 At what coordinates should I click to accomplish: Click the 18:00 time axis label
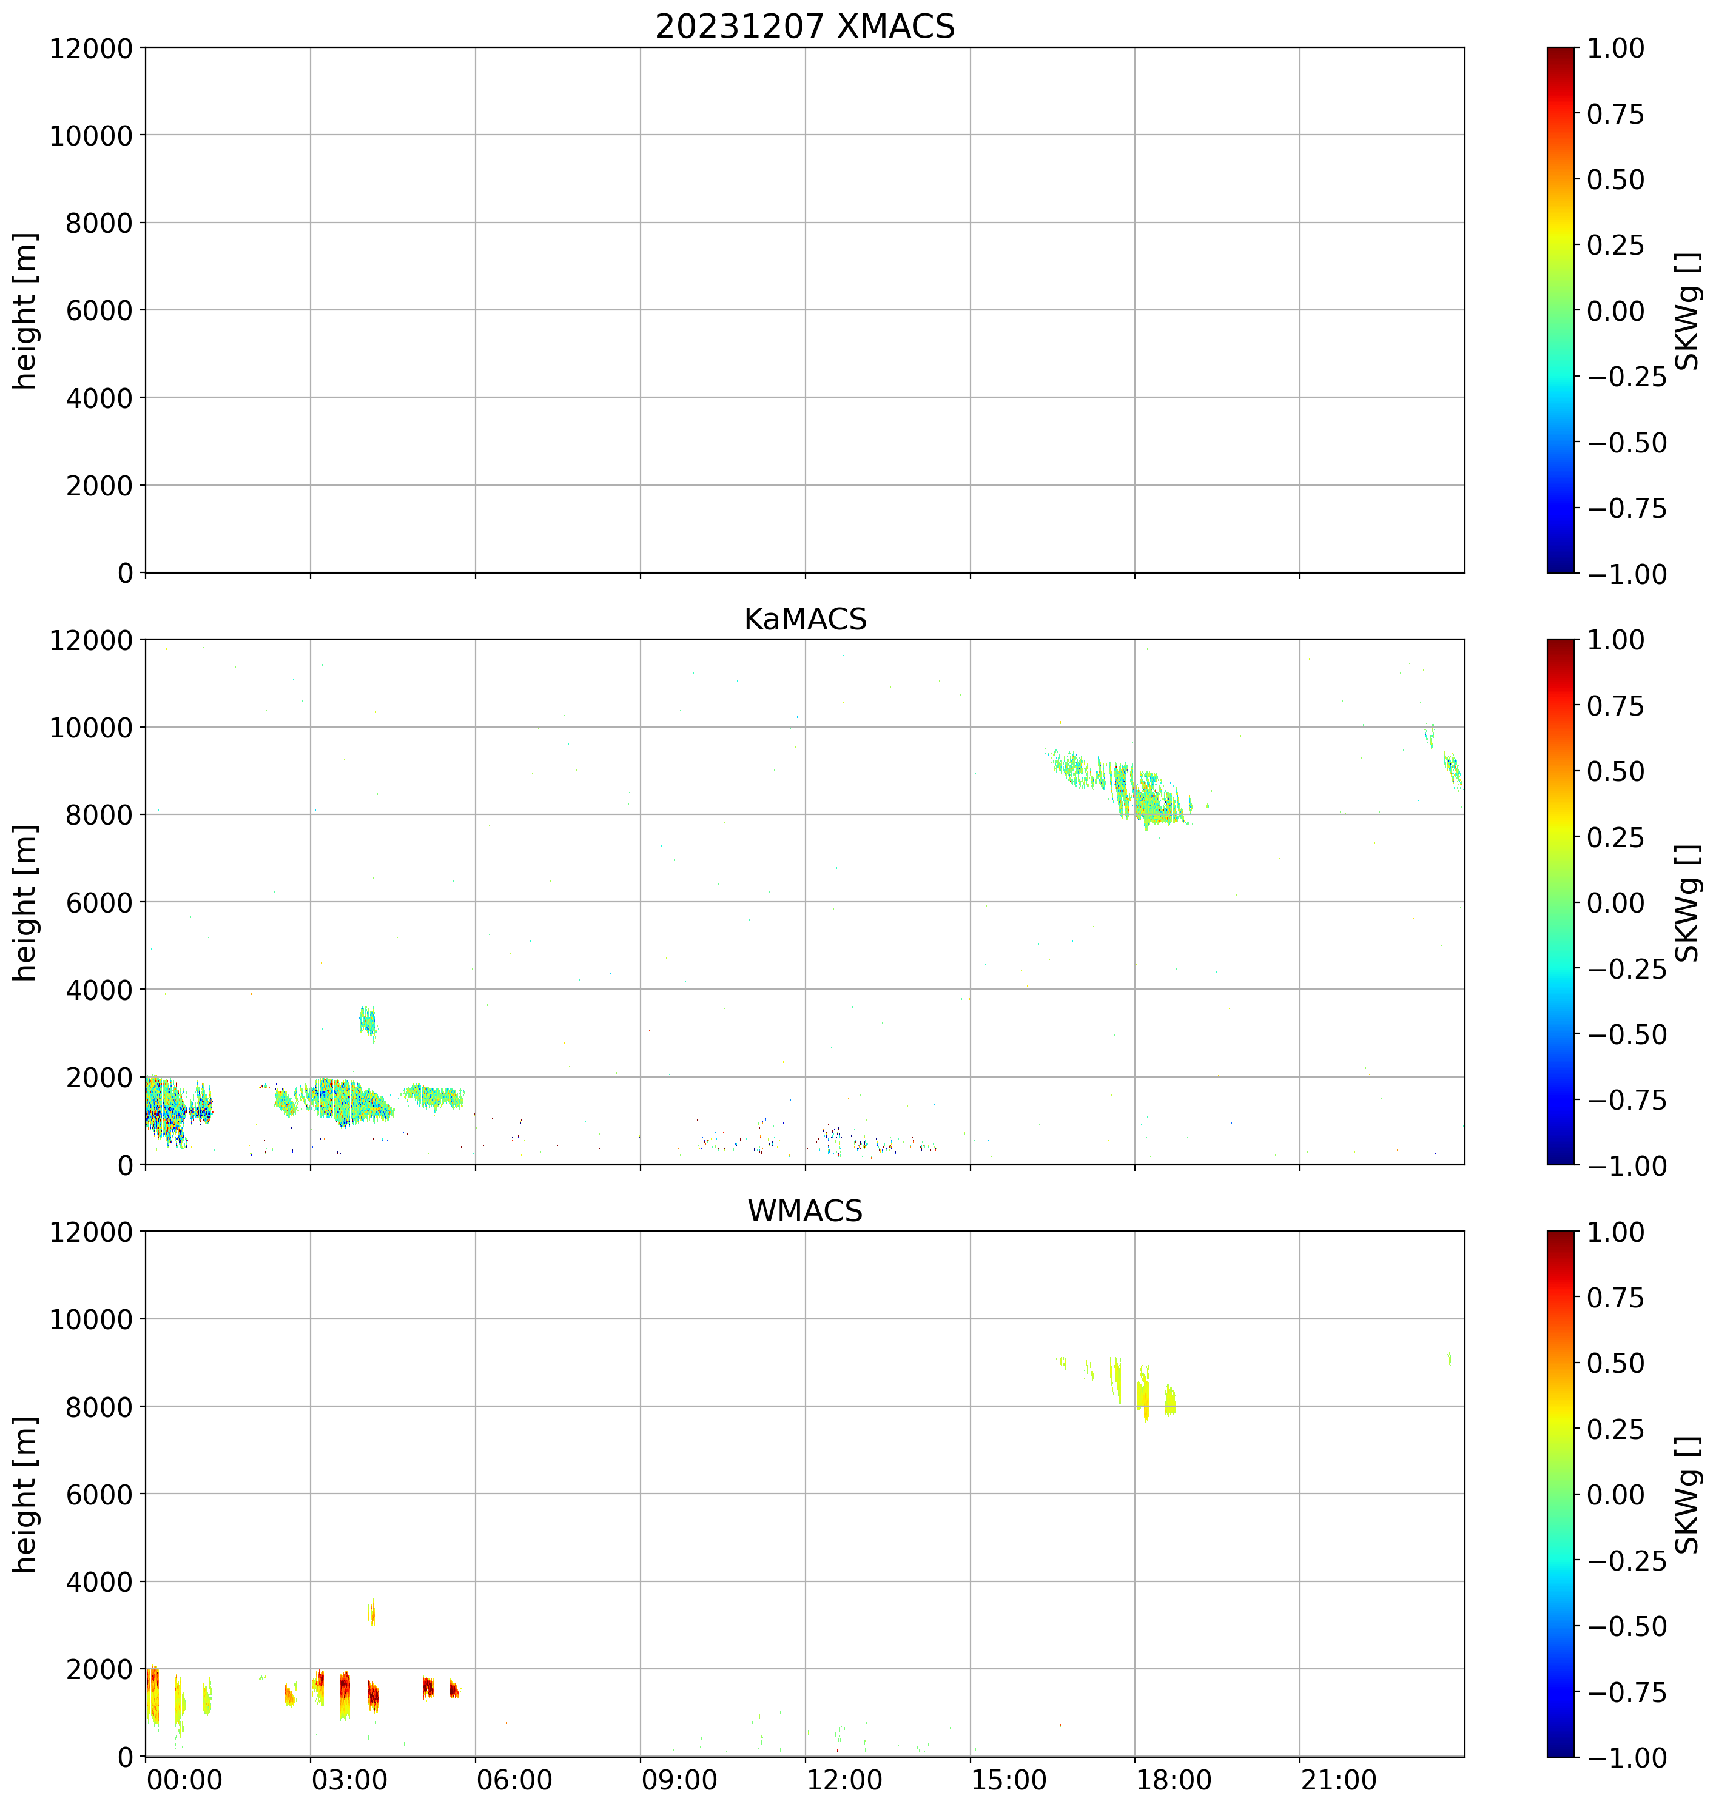1174,1780
